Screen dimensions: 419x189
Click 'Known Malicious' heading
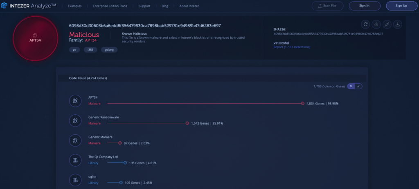(134, 33)
